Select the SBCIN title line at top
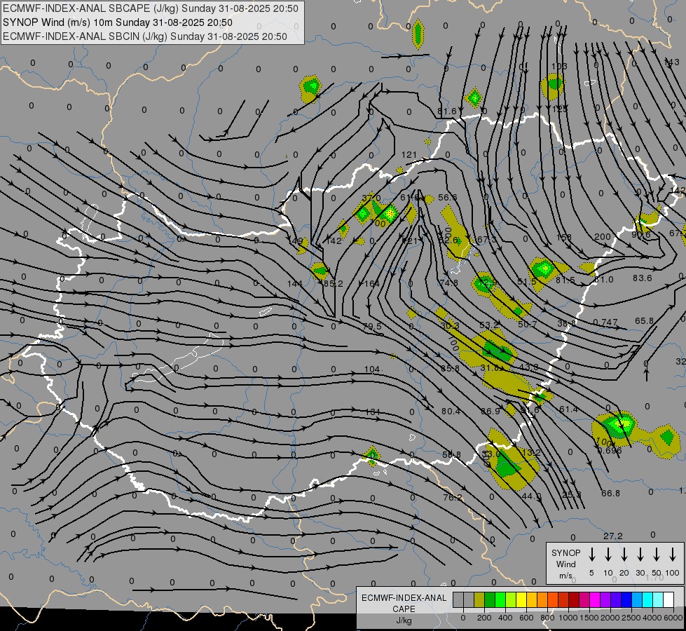Image resolution: width=686 pixels, height=631 pixels. pos(145,36)
